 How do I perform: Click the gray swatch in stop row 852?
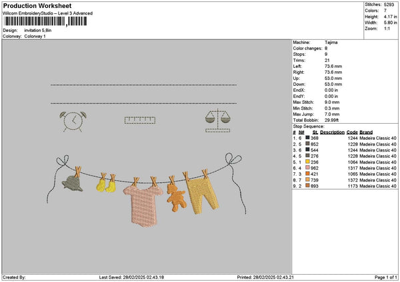coord(307,144)
